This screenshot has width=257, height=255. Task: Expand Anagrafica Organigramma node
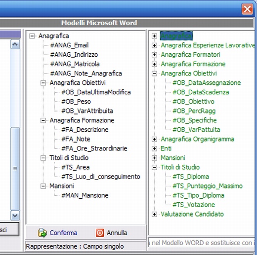tap(154, 139)
